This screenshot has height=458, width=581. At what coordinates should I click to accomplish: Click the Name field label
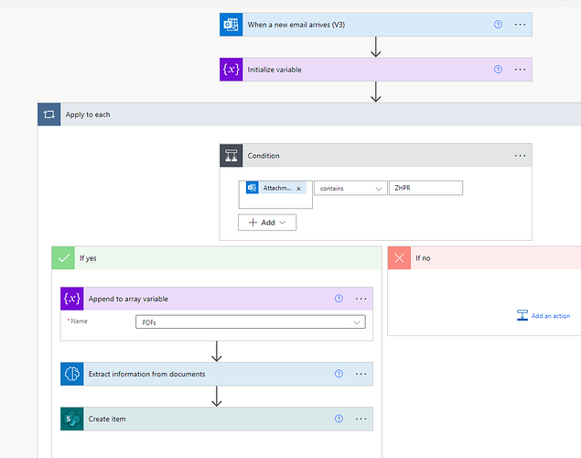(x=79, y=322)
